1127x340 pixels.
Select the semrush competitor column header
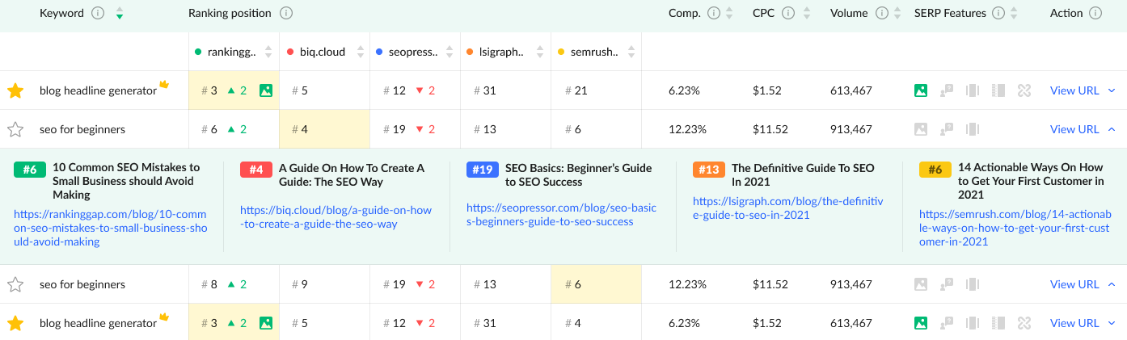(593, 52)
